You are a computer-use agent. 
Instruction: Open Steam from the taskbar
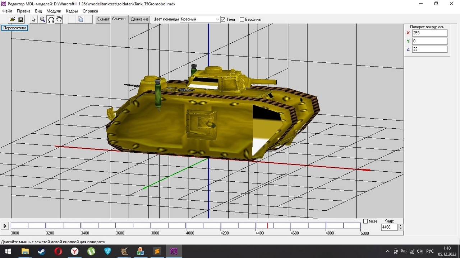(41, 252)
